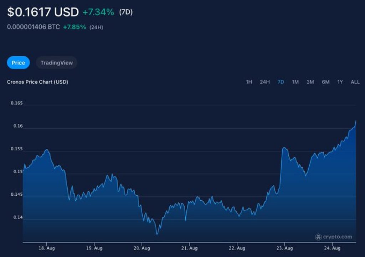Click the 0.155 y-axis label
Viewport: 365px width, 257px height.
tap(17, 149)
